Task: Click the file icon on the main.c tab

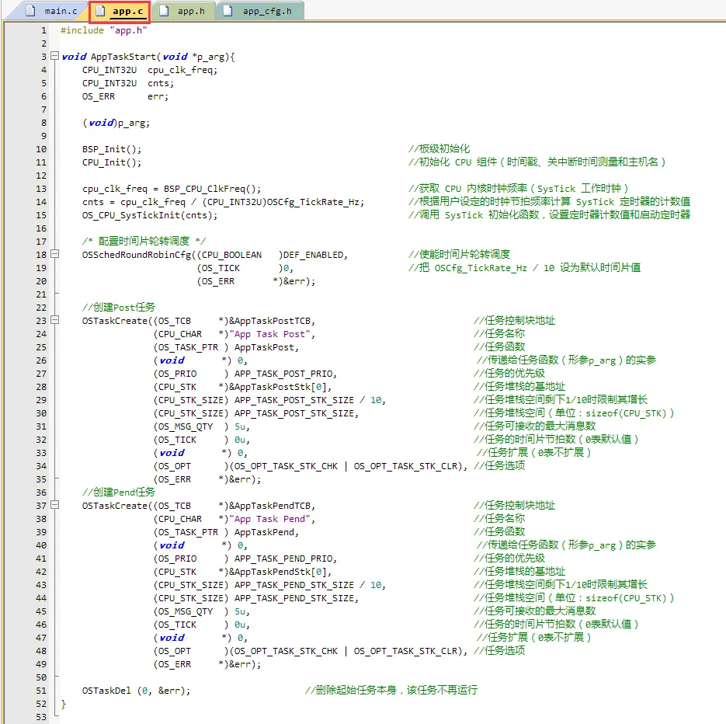Action: point(33,11)
